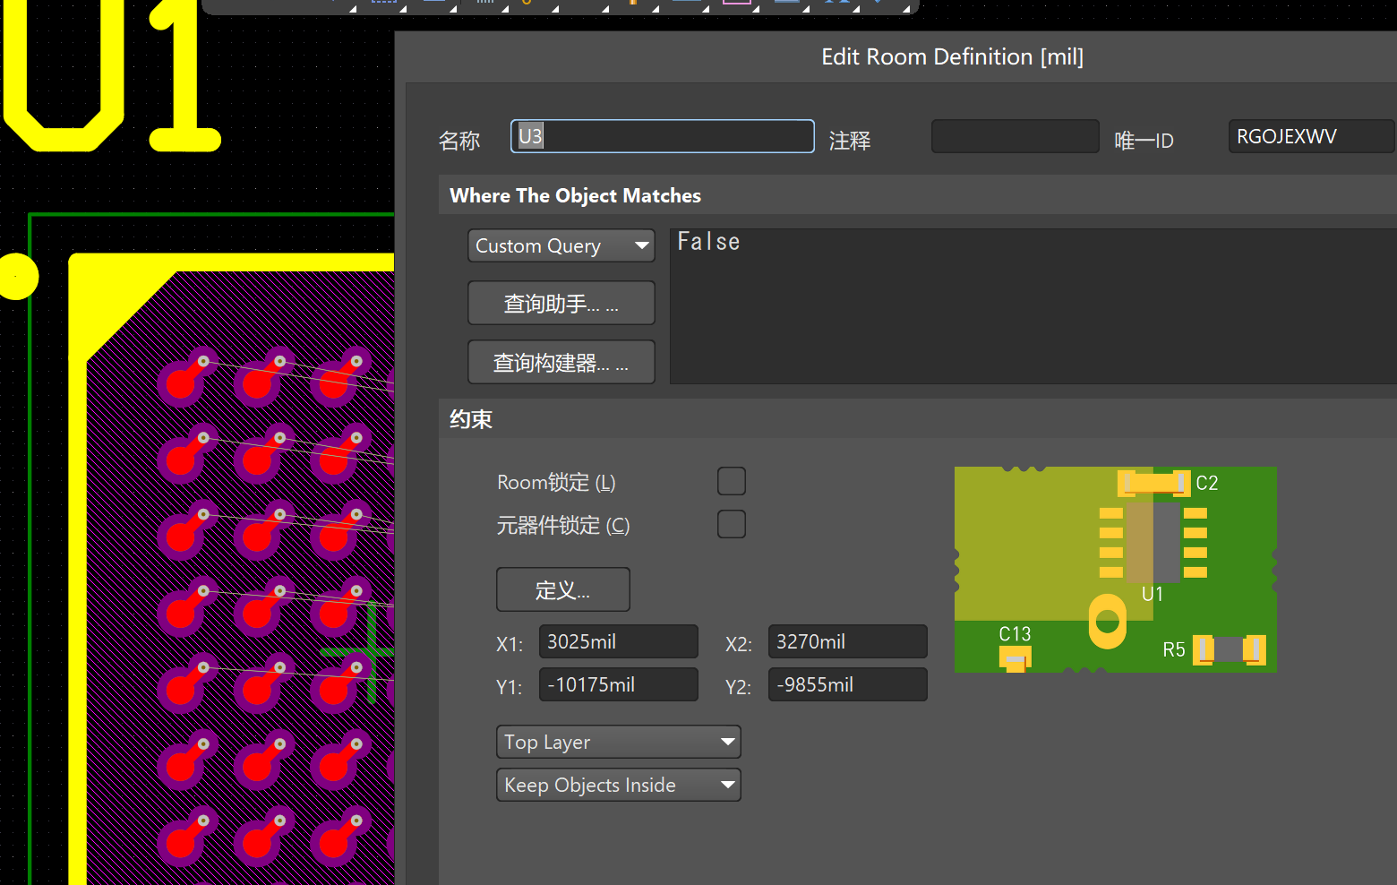Image resolution: width=1397 pixels, height=885 pixels.
Task: Click the C2 capacitor in room preview
Action: click(1153, 484)
